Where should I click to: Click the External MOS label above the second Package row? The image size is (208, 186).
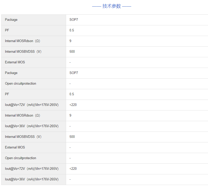[15, 62]
